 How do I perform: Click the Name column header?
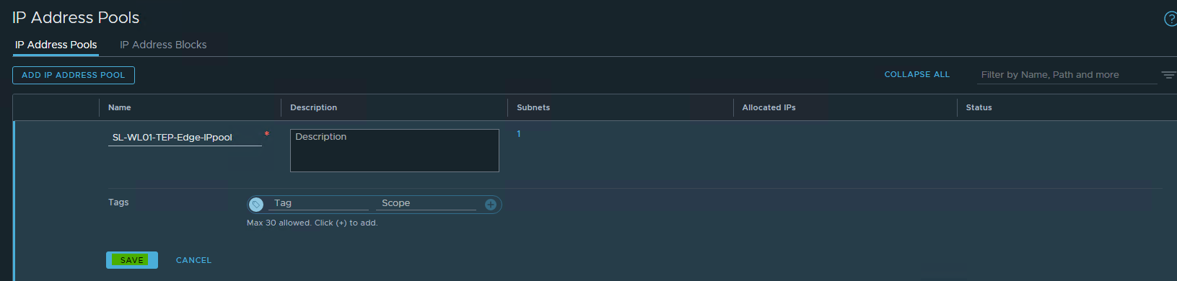(120, 107)
